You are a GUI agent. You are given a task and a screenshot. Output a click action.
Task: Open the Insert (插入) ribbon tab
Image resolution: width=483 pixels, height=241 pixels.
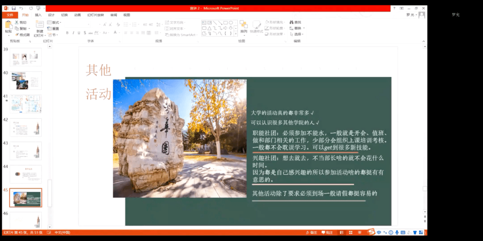click(38, 15)
